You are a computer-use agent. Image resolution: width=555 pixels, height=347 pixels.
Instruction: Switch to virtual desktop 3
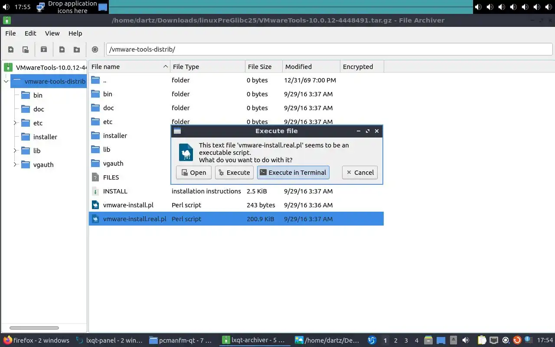(x=406, y=340)
